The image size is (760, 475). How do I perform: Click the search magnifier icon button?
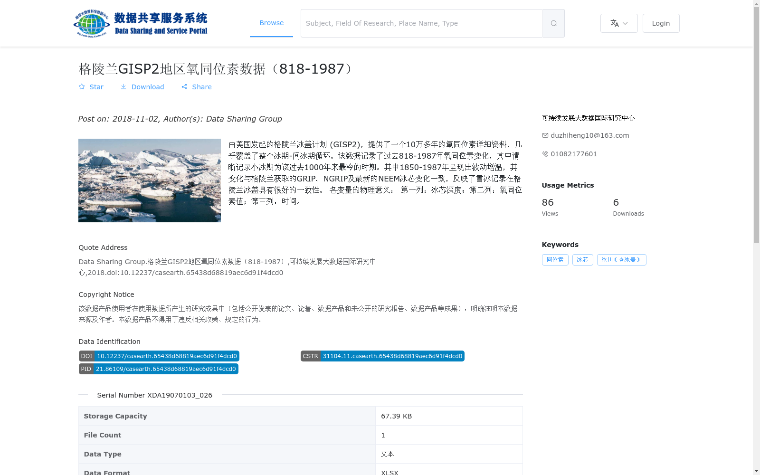tap(553, 23)
